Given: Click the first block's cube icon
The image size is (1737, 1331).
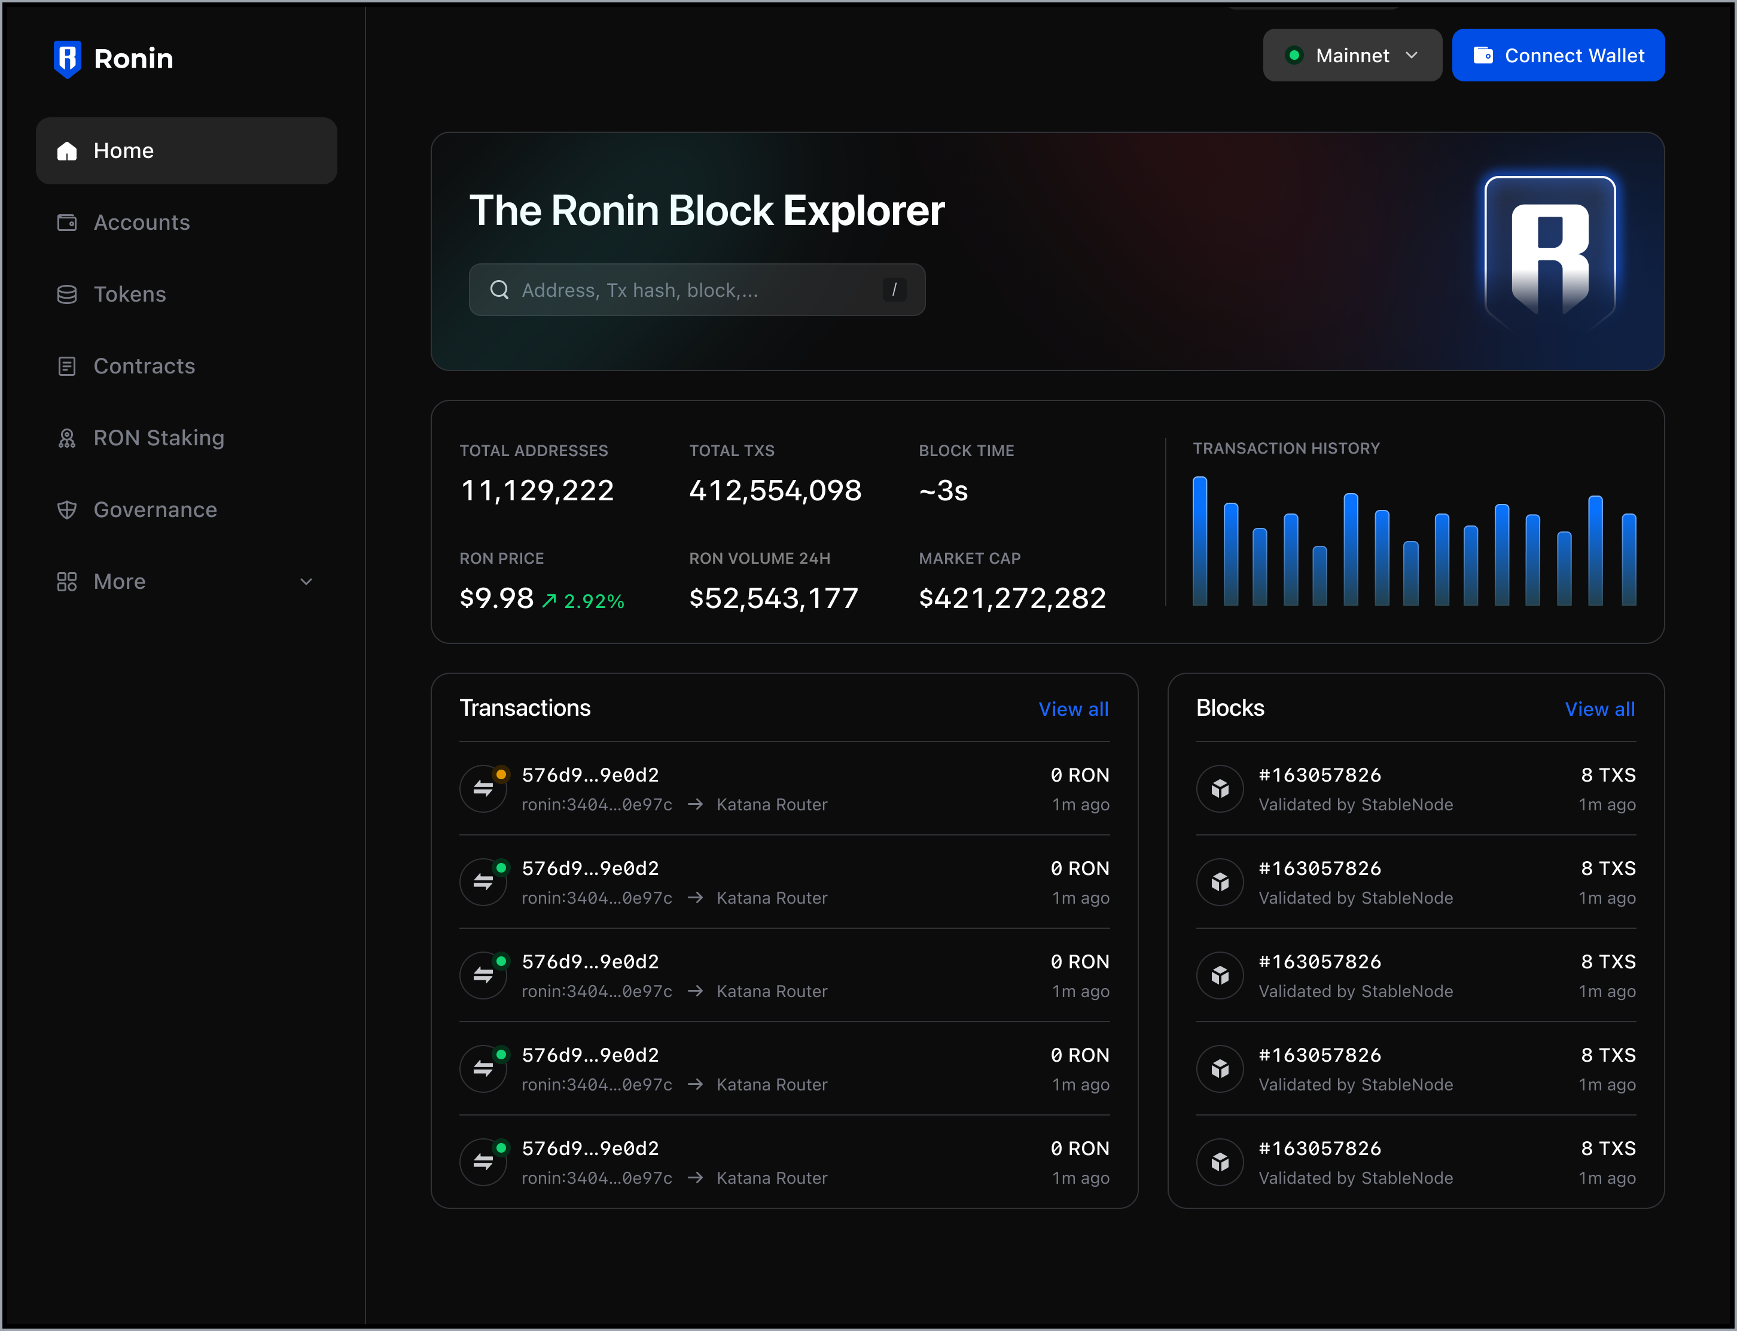Looking at the screenshot, I should point(1220,788).
